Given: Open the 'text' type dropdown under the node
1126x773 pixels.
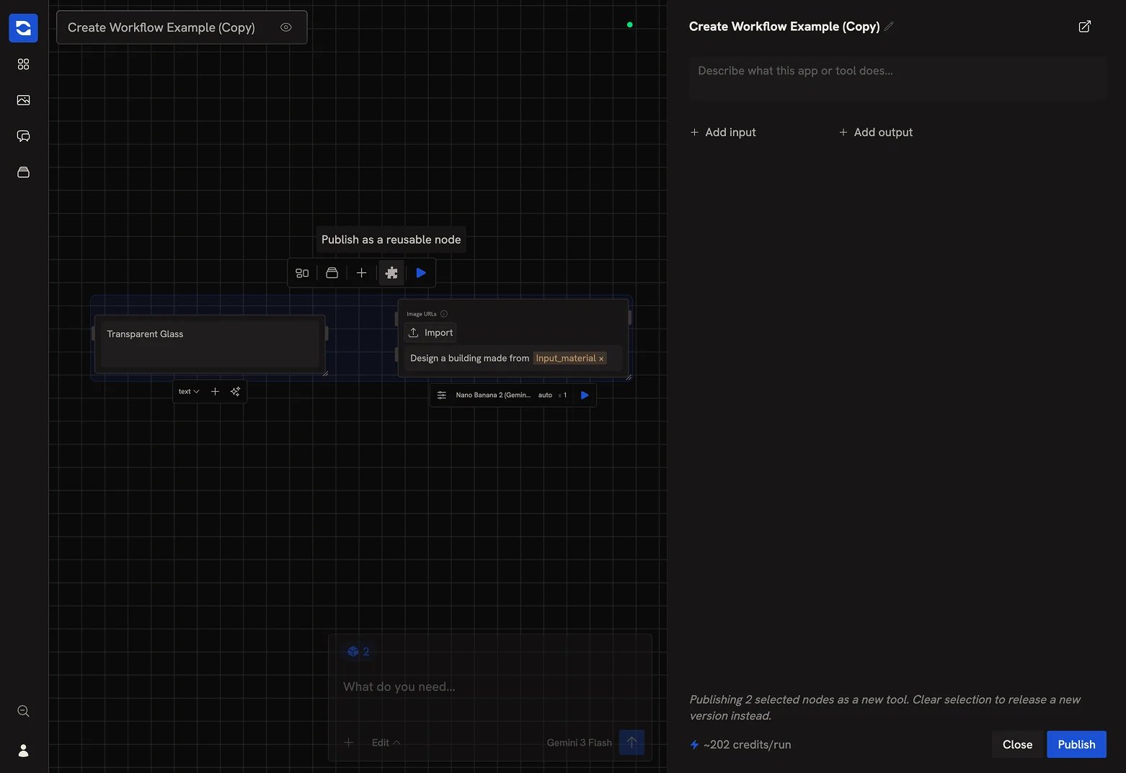Looking at the screenshot, I should tap(189, 391).
